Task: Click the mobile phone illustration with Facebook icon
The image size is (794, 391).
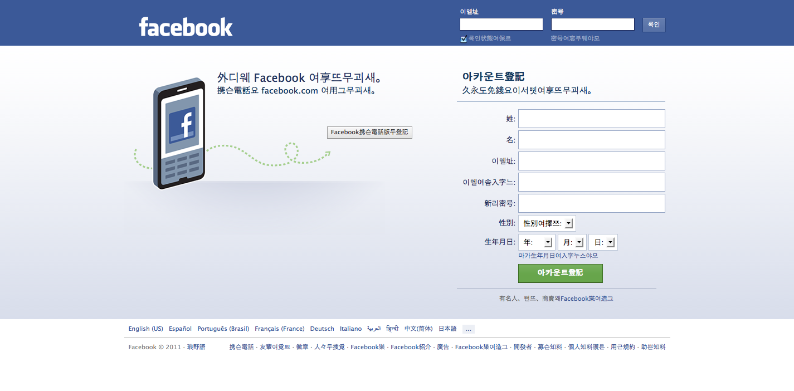Action: click(179, 134)
